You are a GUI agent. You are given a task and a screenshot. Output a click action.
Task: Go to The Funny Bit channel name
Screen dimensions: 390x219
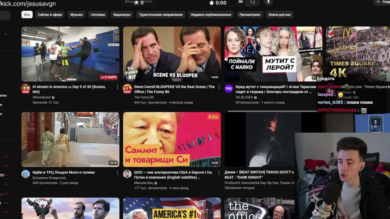(x=144, y=97)
